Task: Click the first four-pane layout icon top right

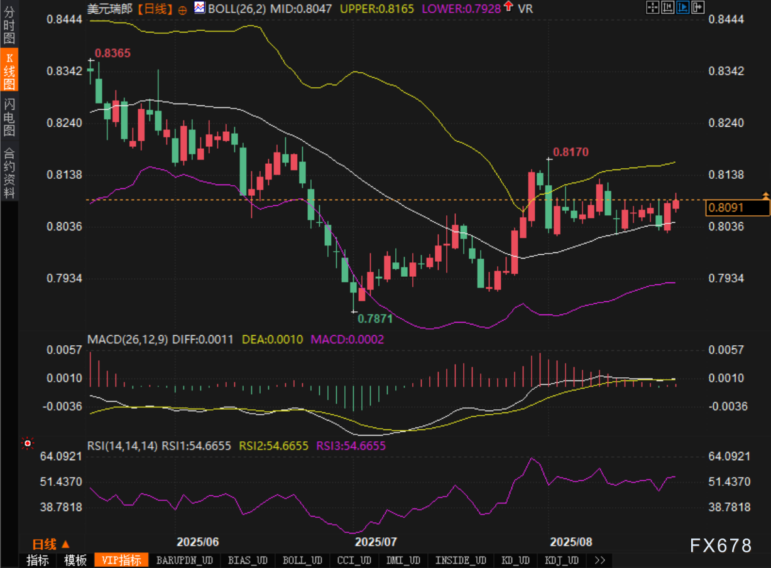Action: click(653, 8)
